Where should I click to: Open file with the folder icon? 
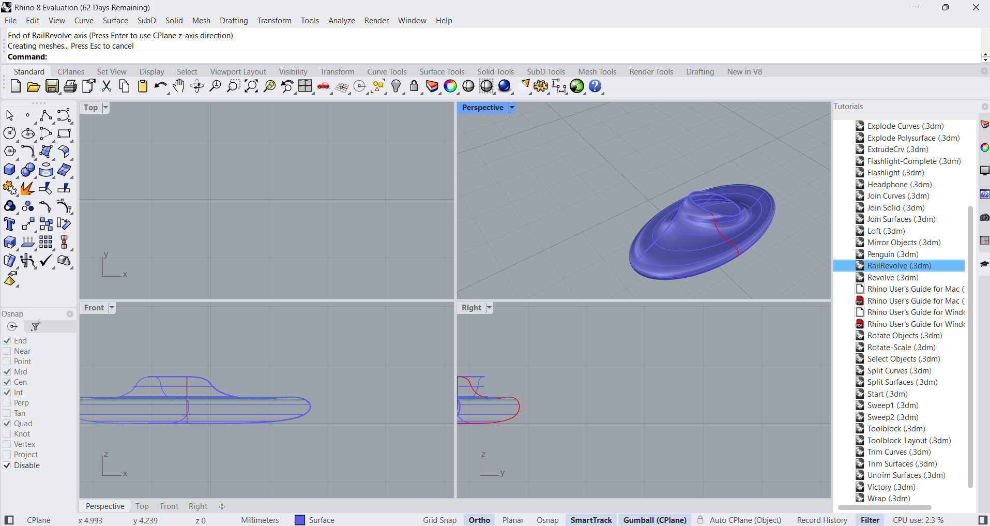click(33, 86)
